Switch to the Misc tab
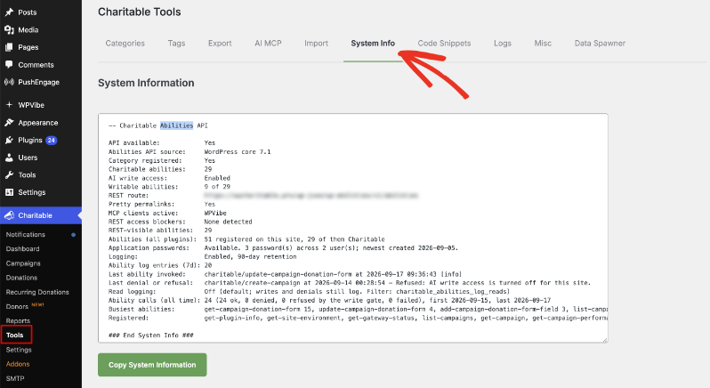The width and height of the screenshot is (710, 388). coord(543,44)
